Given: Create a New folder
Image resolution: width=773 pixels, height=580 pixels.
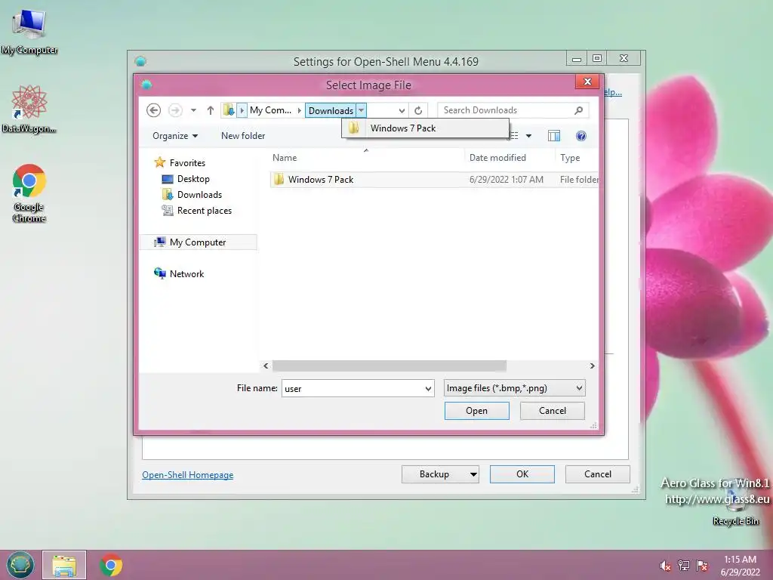Looking at the screenshot, I should coord(243,136).
